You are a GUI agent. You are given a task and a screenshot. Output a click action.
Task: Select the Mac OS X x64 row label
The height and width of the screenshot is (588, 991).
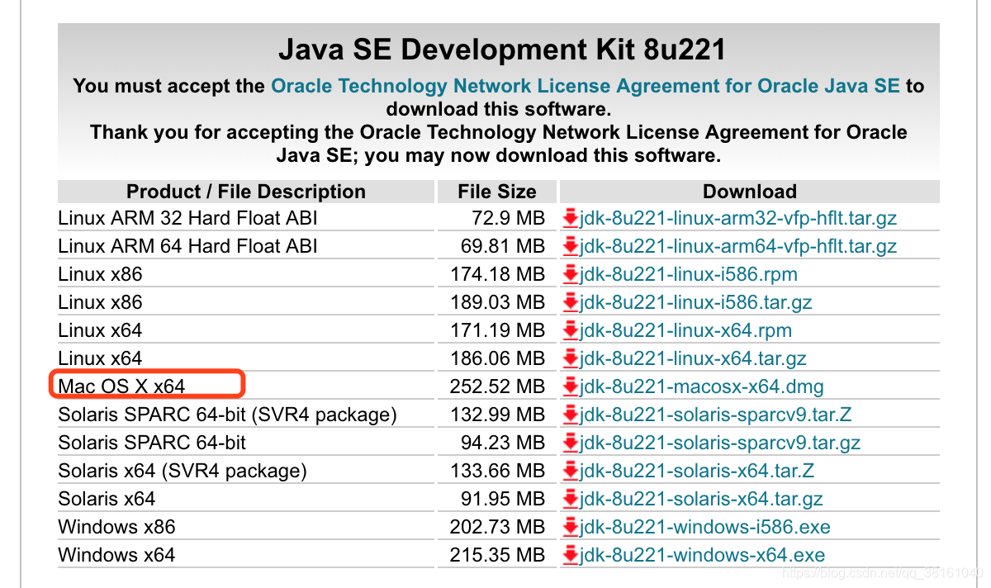pyautogui.click(x=121, y=386)
